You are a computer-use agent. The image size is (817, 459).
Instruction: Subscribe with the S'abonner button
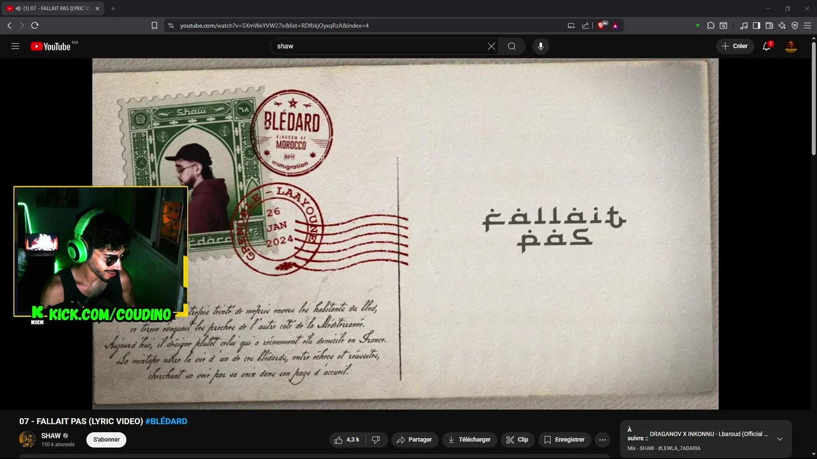107,439
